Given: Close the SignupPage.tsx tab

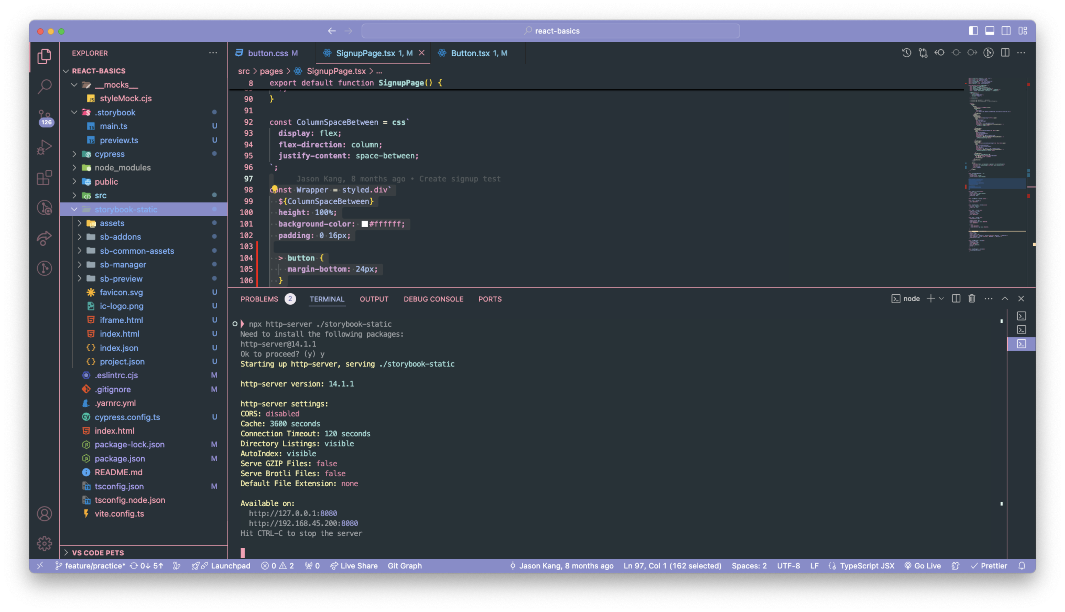Looking at the screenshot, I should pyautogui.click(x=422, y=53).
